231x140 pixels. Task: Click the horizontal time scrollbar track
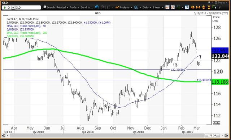107,136
